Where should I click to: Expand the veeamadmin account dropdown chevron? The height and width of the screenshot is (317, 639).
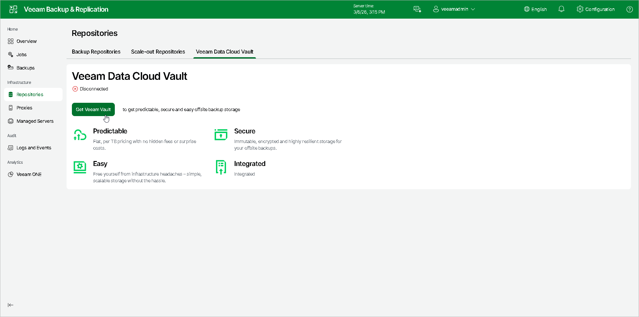(473, 9)
